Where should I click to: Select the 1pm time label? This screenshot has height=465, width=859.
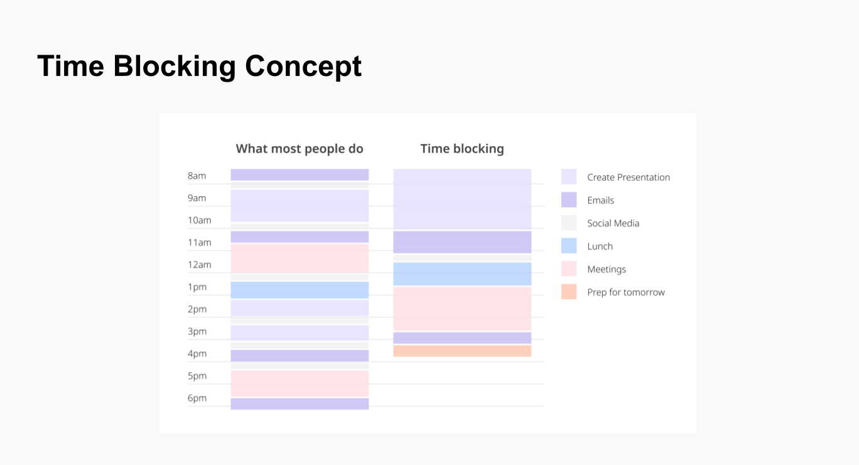tap(197, 287)
